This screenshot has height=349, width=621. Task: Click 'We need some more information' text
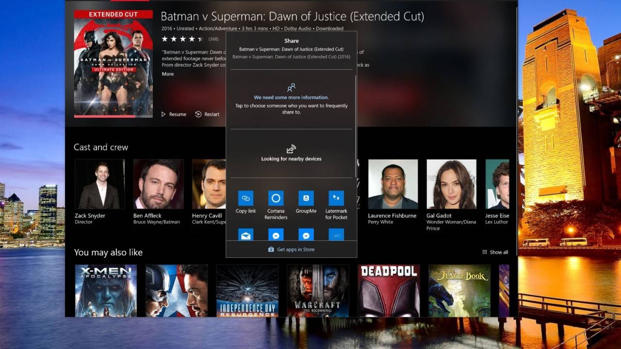click(291, 97)
